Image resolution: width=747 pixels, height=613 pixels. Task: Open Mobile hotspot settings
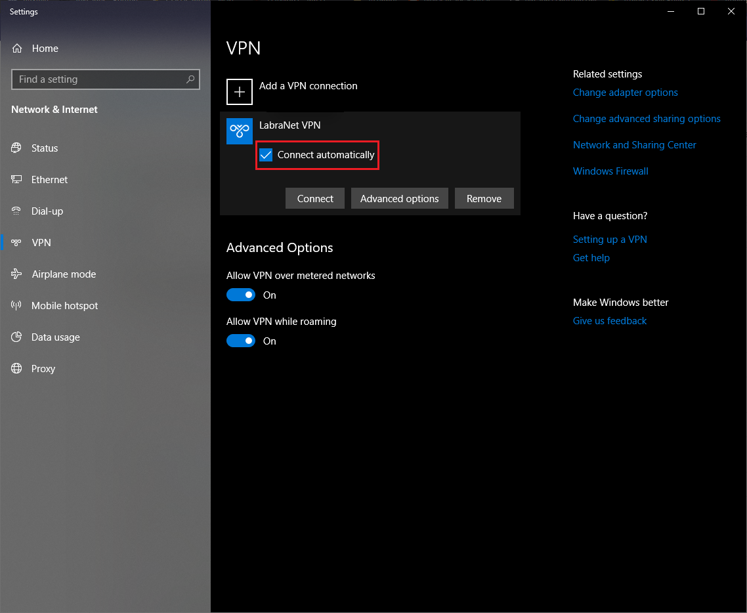pos(105,305)
